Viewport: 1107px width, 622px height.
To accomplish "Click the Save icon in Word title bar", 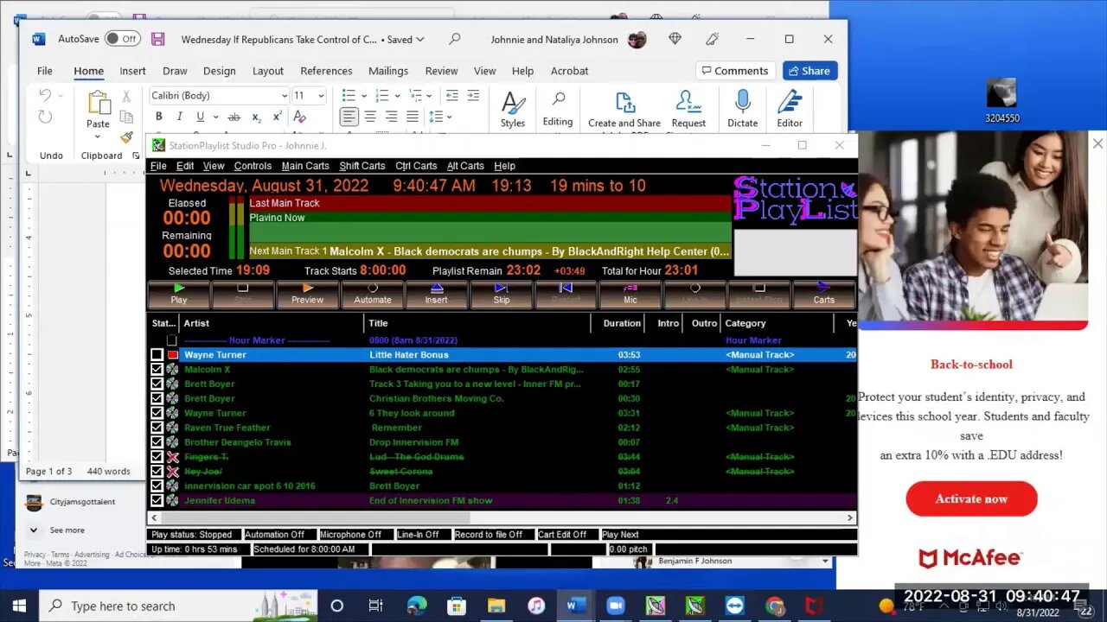I will (x=157, y=39).
